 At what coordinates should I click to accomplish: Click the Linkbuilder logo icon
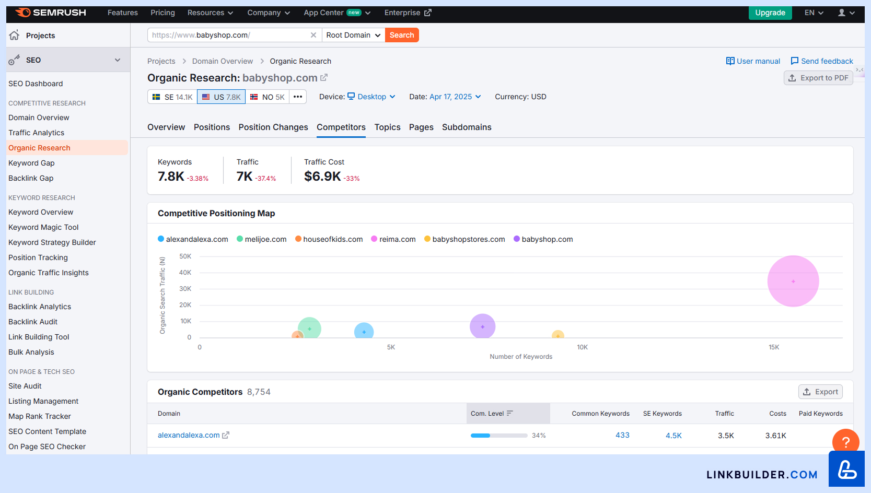tap(847, 469)
